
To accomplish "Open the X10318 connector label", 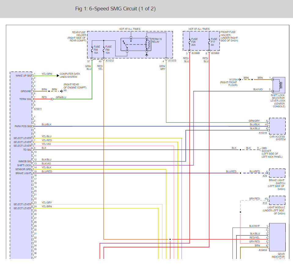I will tap(263, 133).
